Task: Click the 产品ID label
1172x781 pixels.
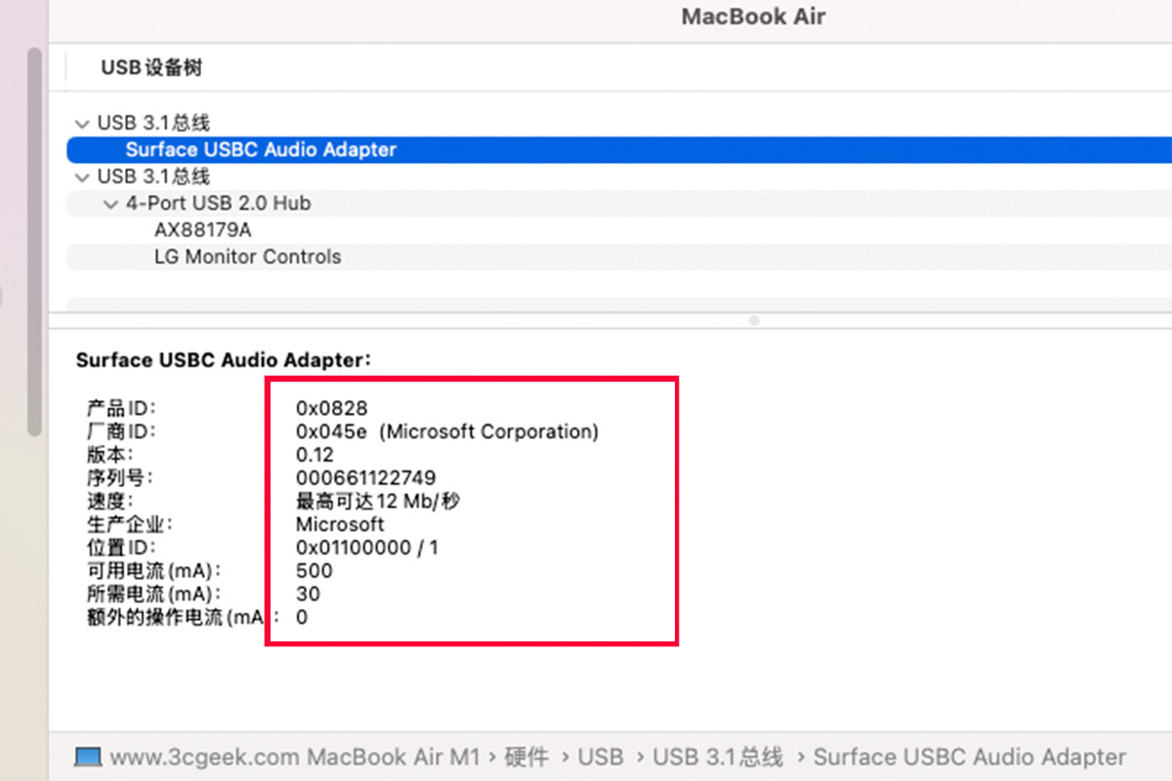Action: coord(121,408)
